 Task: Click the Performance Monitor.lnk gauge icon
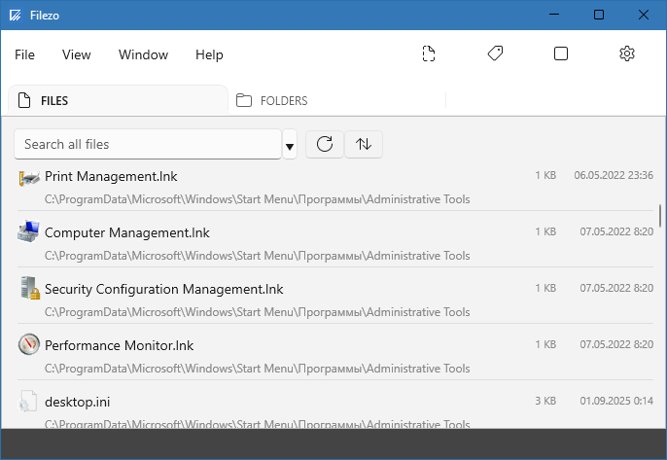(x=29, y=344)
